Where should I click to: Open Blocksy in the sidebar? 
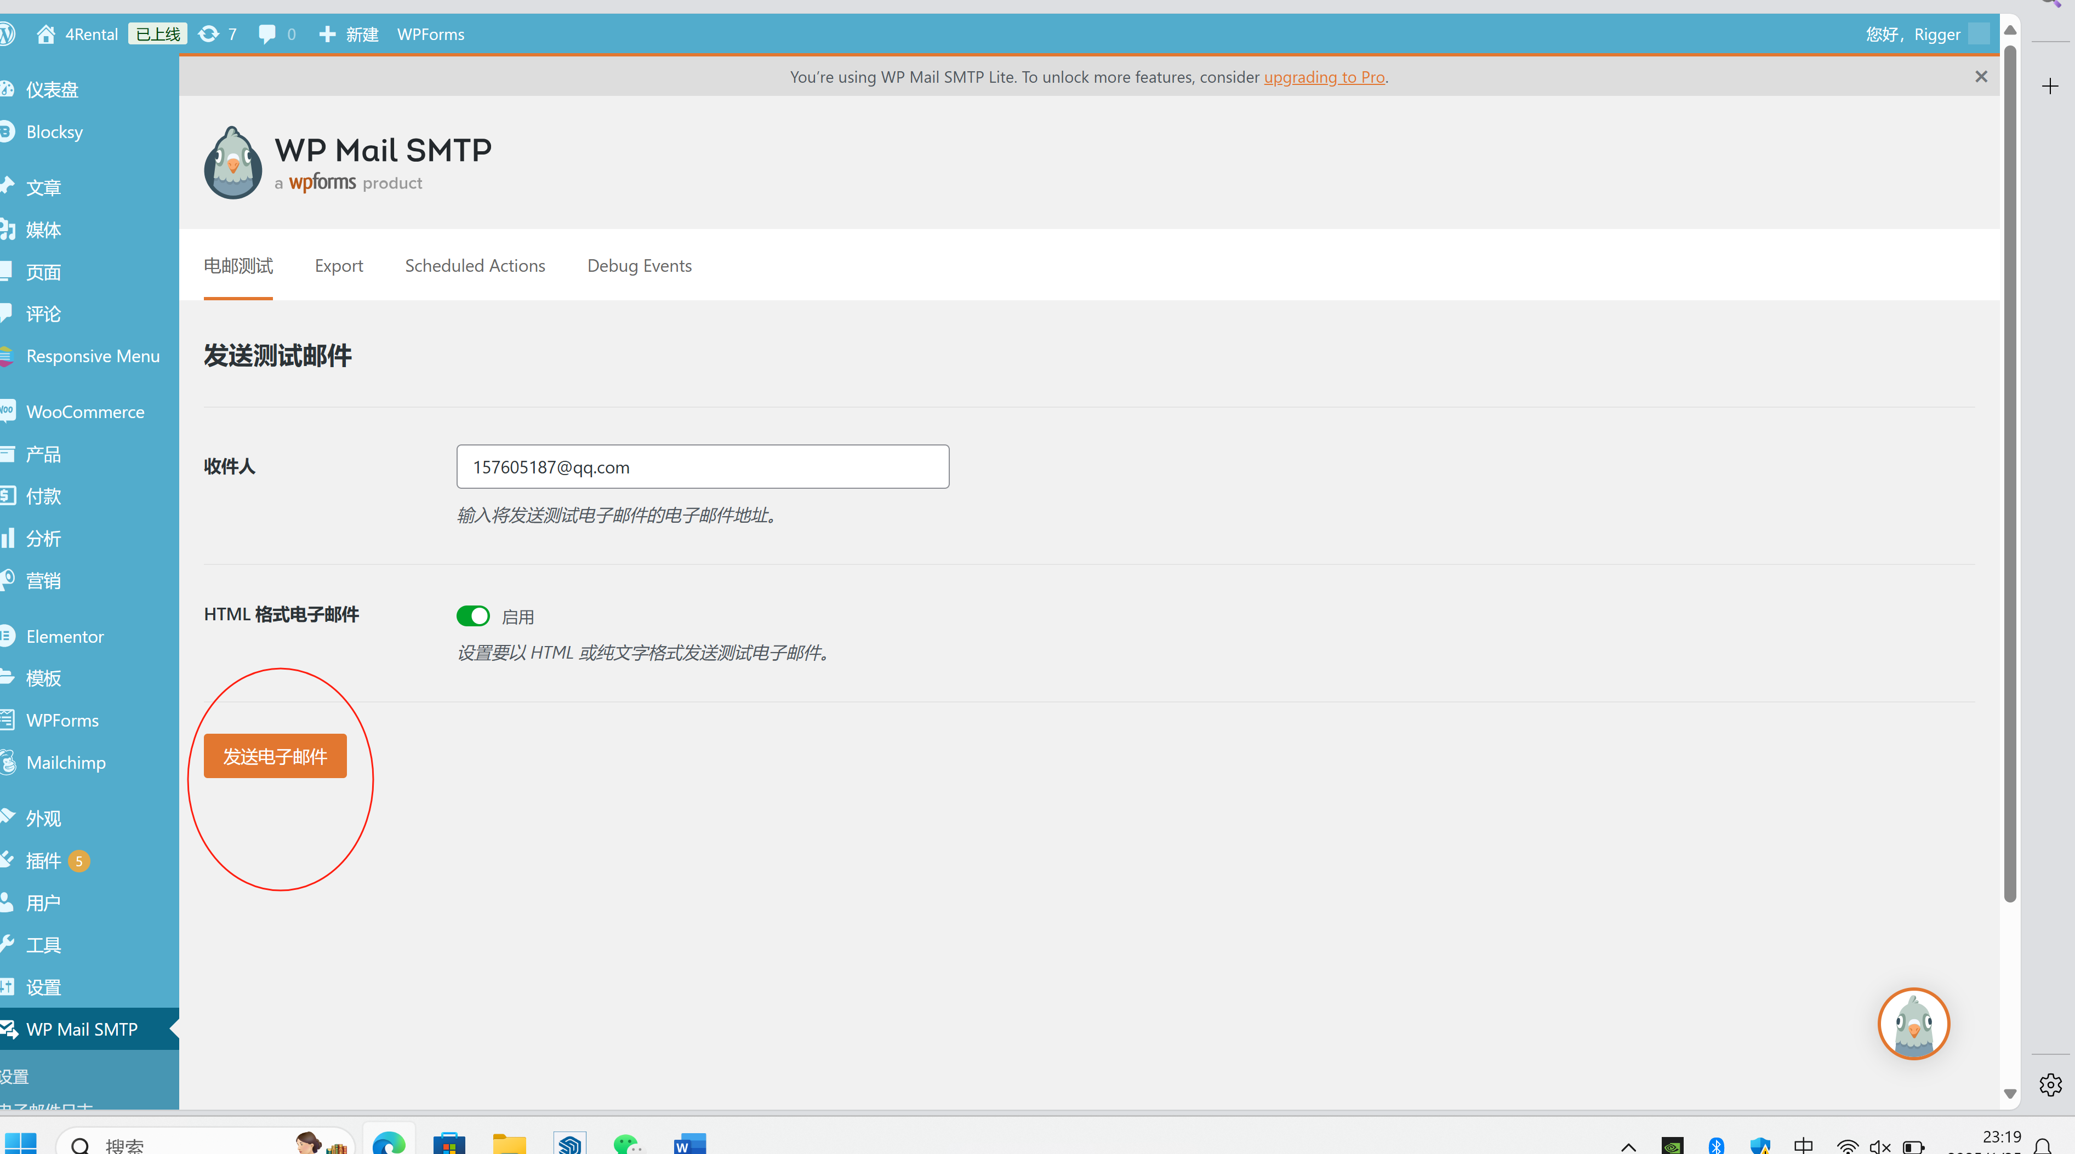[x=54, y=132]
